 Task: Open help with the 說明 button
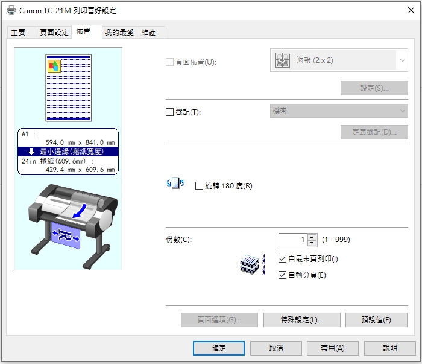(x=389, y=348)
